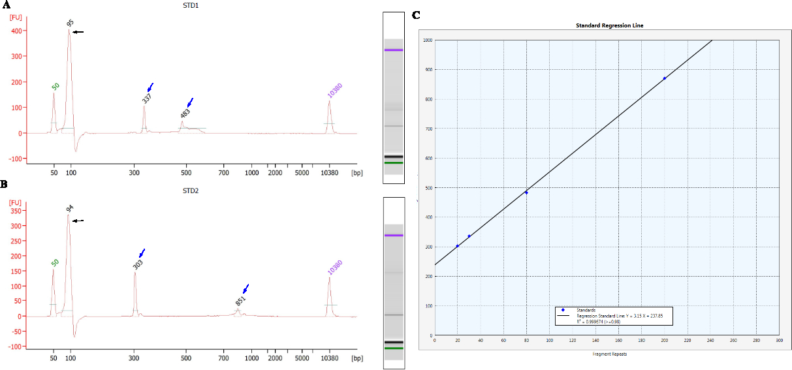Click the green lower marker band in STD2 gel

pos(394,348)
